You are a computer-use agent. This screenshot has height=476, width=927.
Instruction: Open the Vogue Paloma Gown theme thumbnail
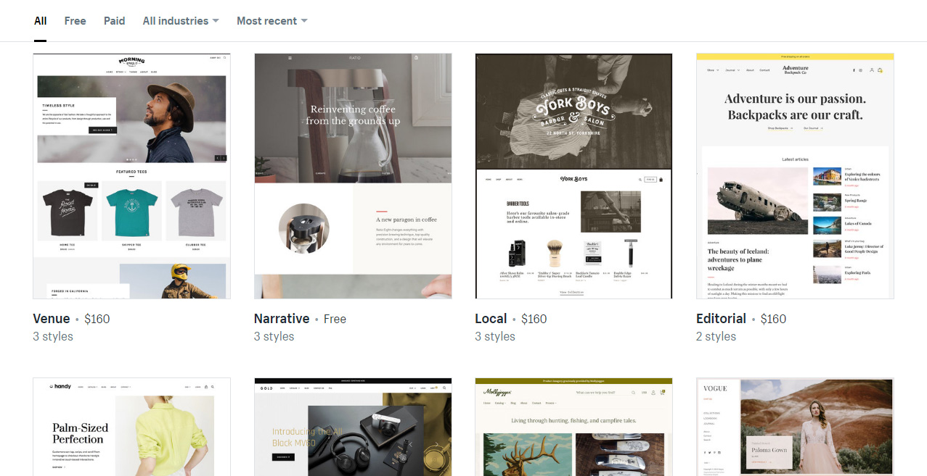pyautogui.click(x=795, y=427)
